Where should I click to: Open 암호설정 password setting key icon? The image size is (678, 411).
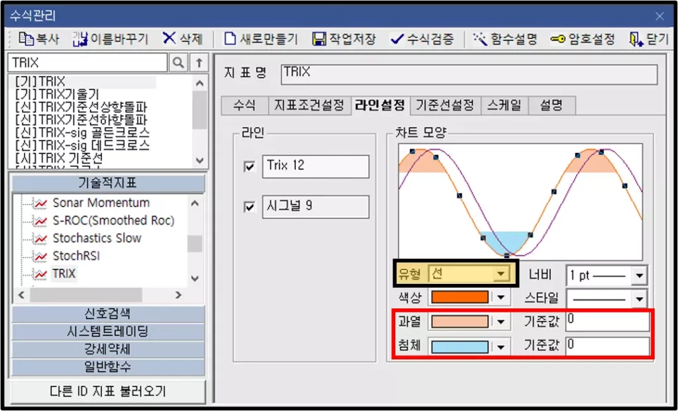tap(556, 39)
